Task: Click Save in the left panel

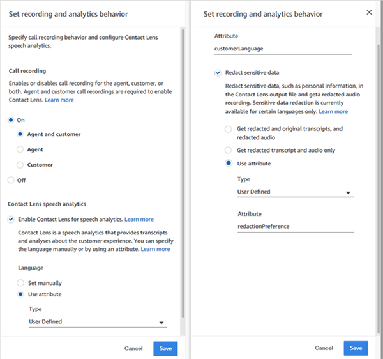Action: 165,348
